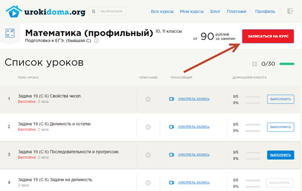Image resolution: width=302 pixels, height=191 pixels.
Task: Click the math course calculator icon
Action: (x=10, y=33)
